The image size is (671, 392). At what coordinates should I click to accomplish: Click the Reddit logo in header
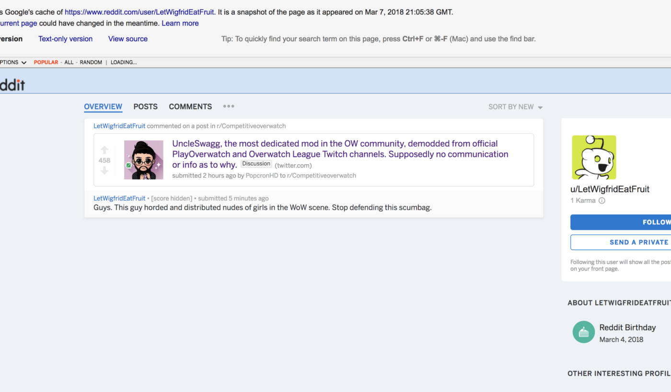pyautogui.click(x=12, y=85)
